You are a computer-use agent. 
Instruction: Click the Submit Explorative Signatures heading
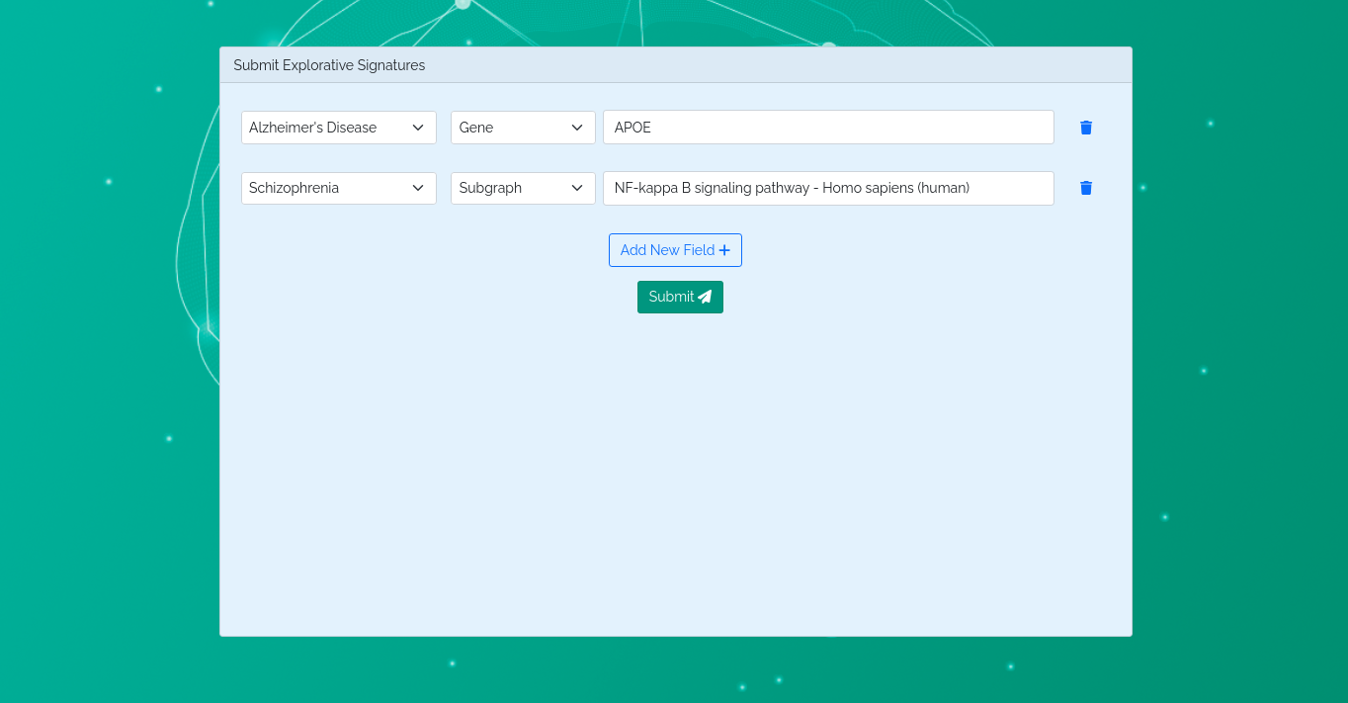pyautogui.click(x=329, y=65)
